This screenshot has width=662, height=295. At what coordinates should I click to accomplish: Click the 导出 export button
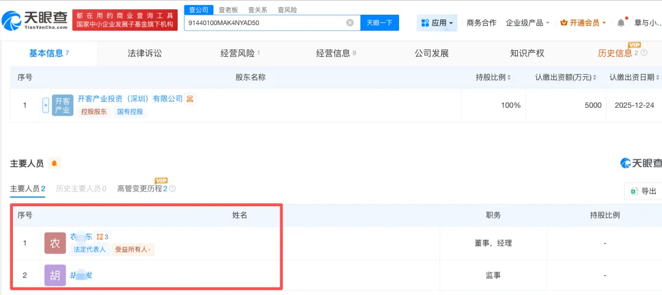click(x=644, y=191)
